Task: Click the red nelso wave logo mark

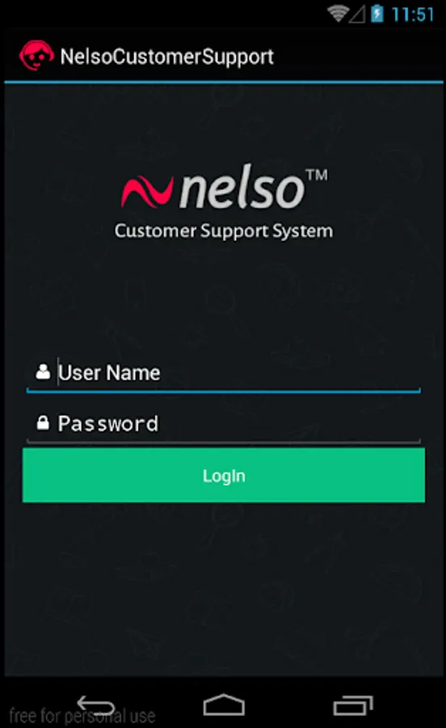Action: pyautogui.click(x=147, y=191)
